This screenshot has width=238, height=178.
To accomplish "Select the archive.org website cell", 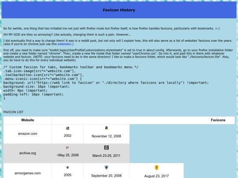I will pyautogui.click(x=28, y=153).
